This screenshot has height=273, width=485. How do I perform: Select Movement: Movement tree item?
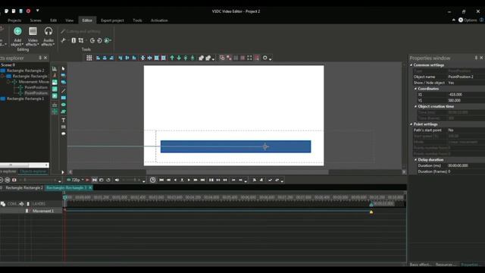(x=33, y=82)
